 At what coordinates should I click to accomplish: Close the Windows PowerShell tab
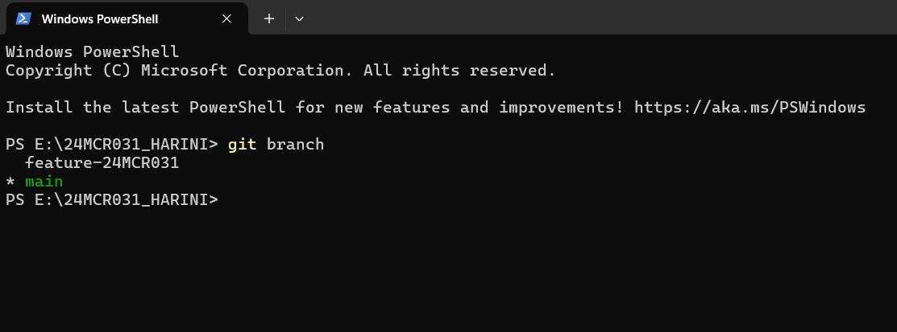(226, 18)
